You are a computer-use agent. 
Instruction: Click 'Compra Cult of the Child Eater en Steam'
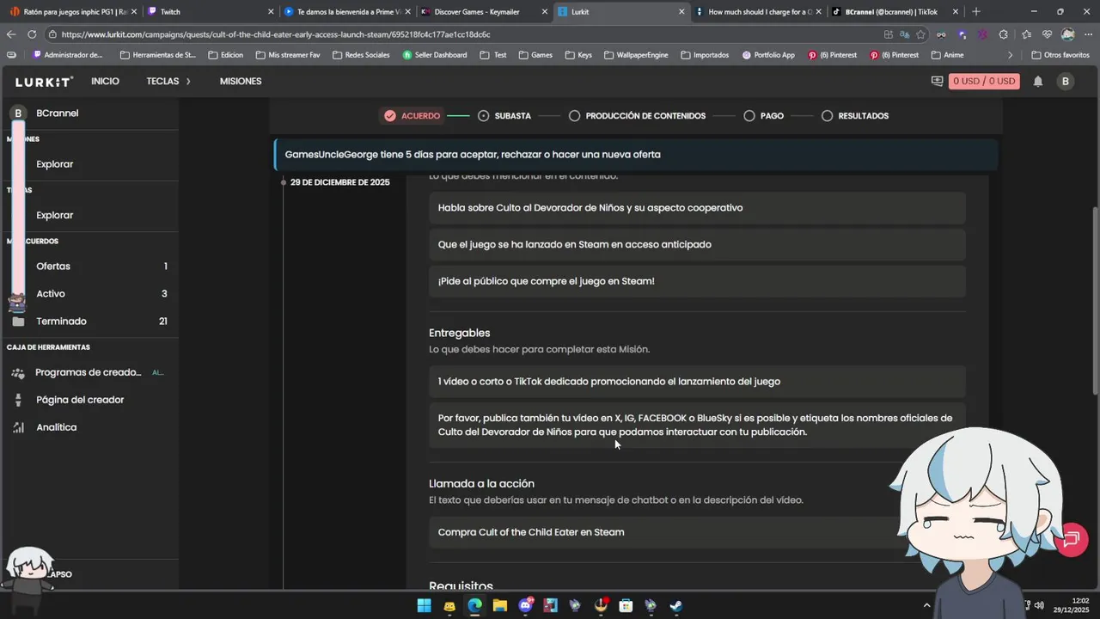click(531, 532)
